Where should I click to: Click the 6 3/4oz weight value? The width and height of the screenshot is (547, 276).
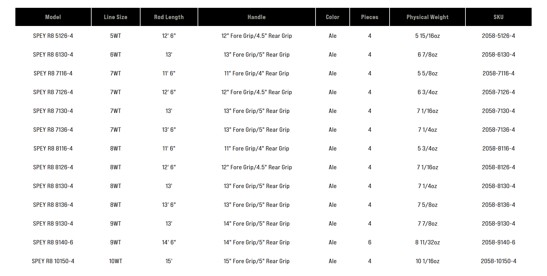coord(427,92)
